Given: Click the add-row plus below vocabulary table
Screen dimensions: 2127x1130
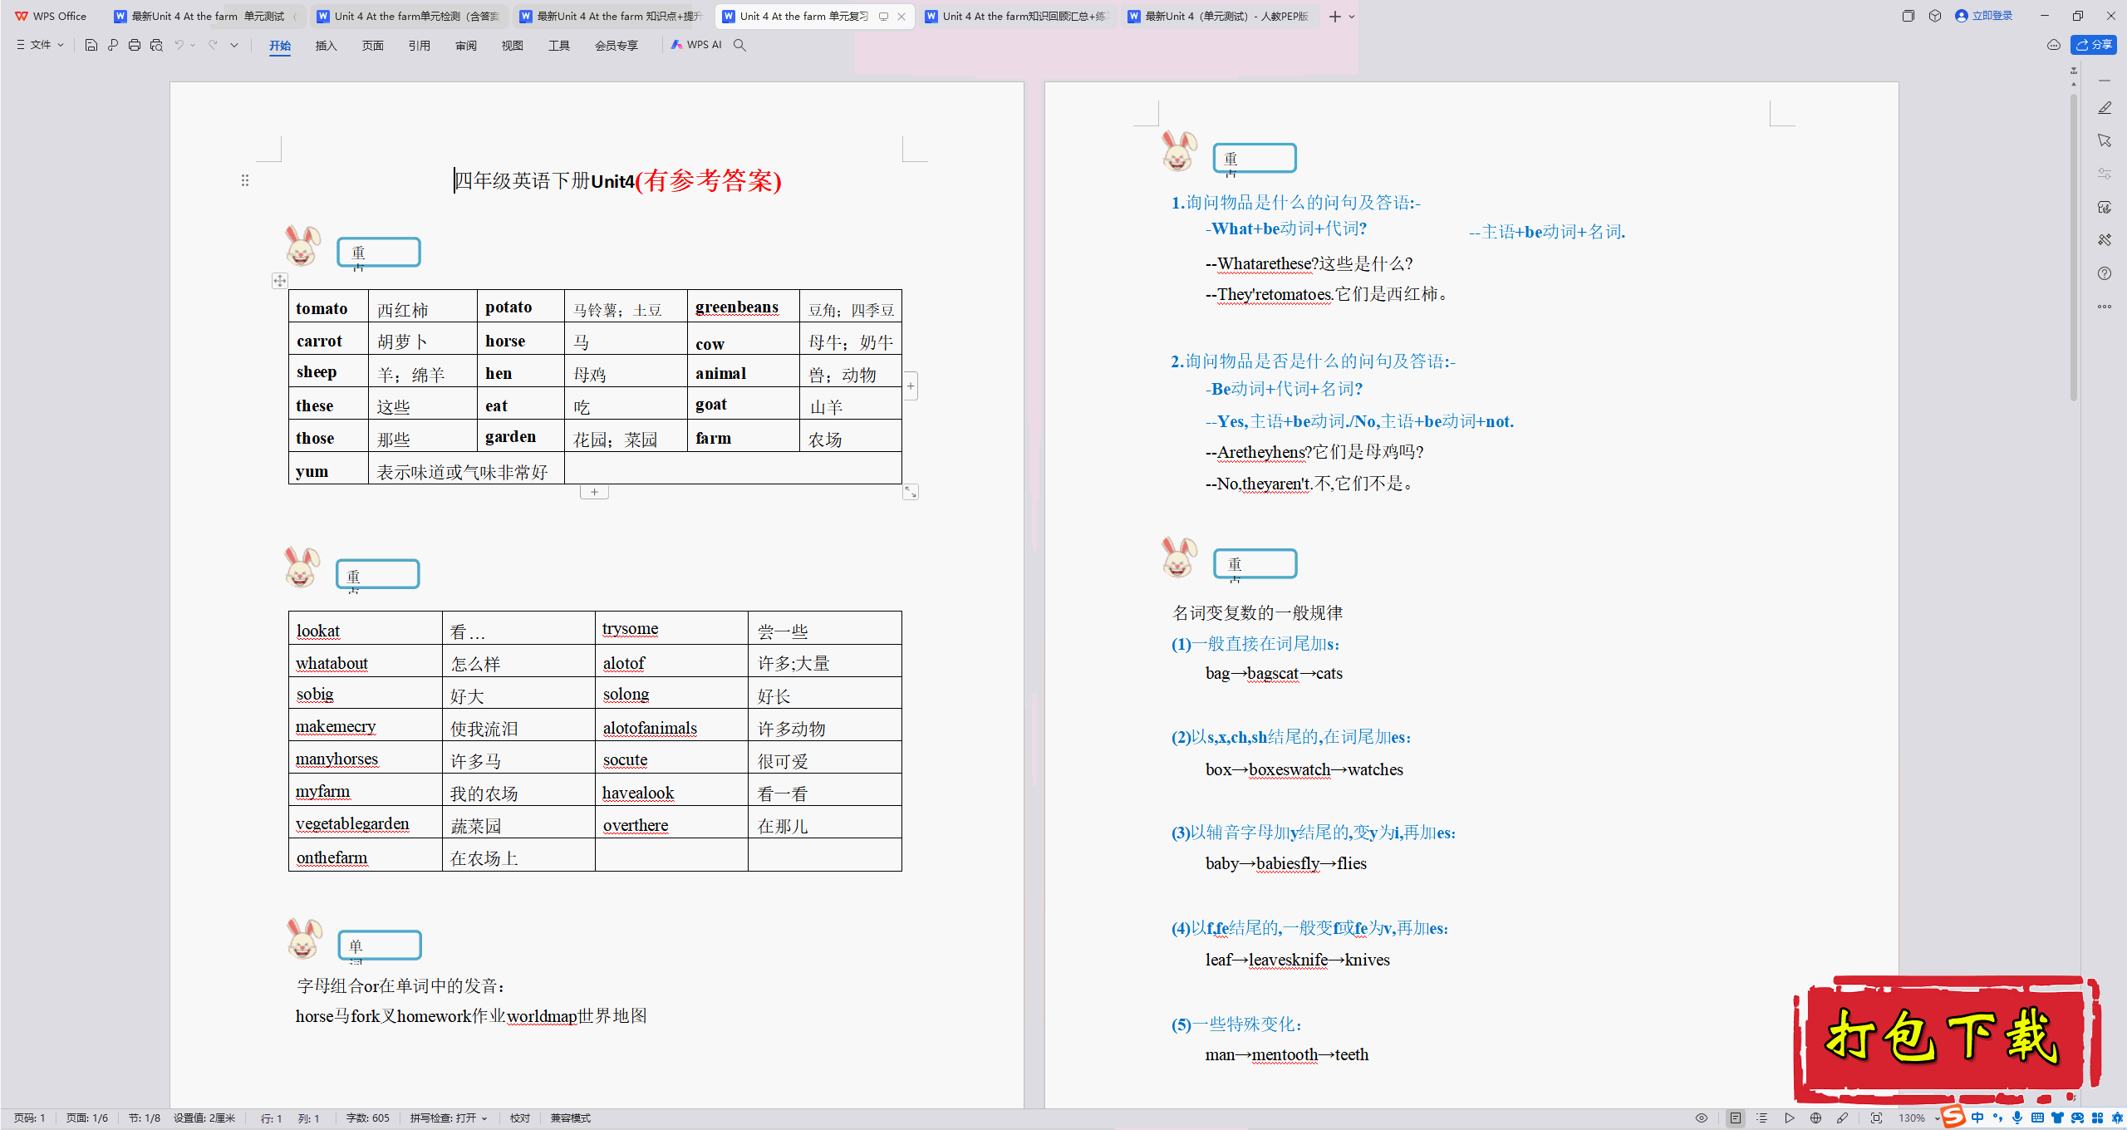Looking at the screenshot, I should (594, 492).
